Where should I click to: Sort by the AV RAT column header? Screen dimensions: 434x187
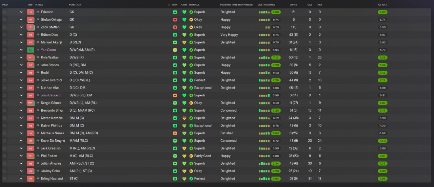(382, 5)
